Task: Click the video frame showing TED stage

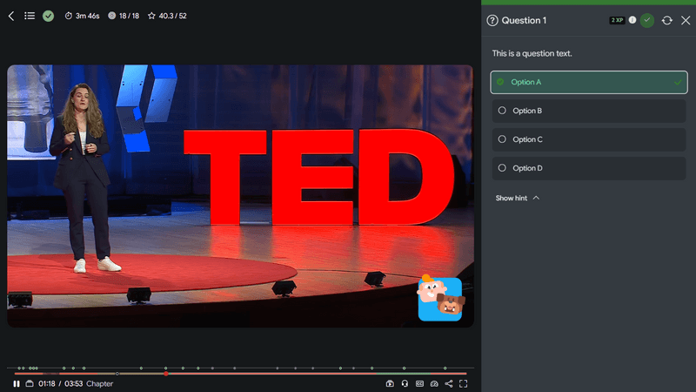Action: [x=241, y=196]
